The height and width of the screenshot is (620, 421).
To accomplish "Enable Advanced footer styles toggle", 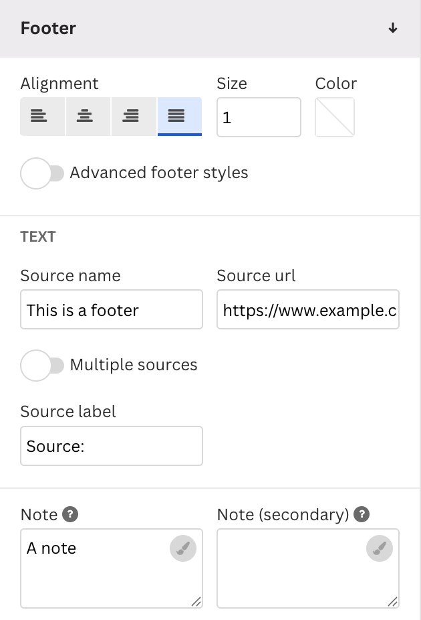I will click(x=41, y=173).
